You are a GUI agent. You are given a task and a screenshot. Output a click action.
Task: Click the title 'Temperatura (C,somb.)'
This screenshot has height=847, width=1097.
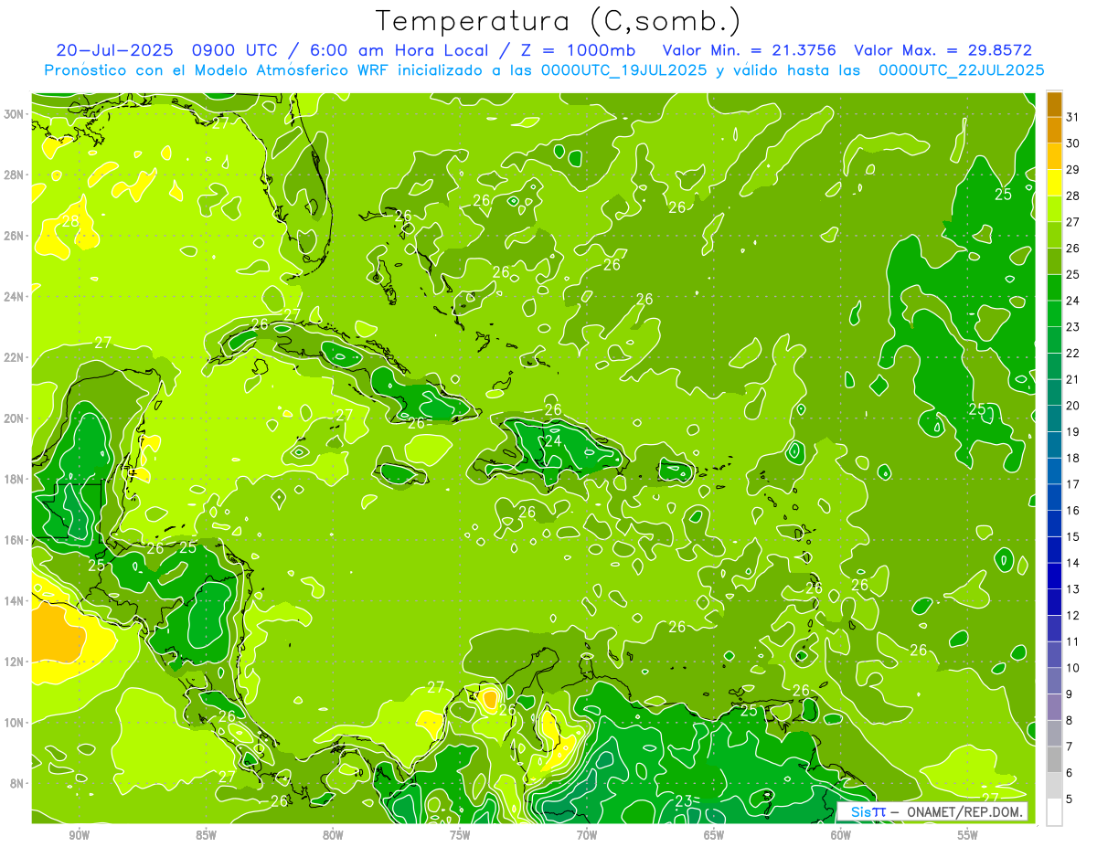click(558, 21)
